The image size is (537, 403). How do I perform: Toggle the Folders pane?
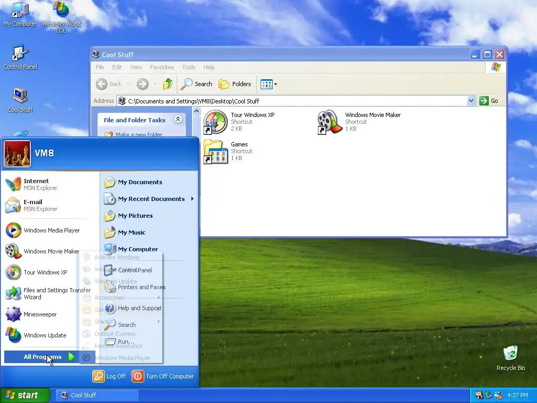(235, 84)
